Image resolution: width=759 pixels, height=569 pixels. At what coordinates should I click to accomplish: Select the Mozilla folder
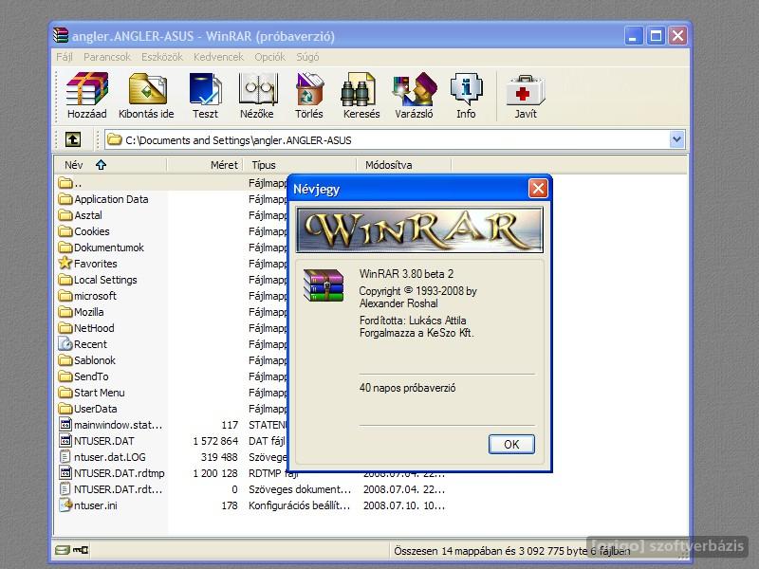tap(82, 312)
